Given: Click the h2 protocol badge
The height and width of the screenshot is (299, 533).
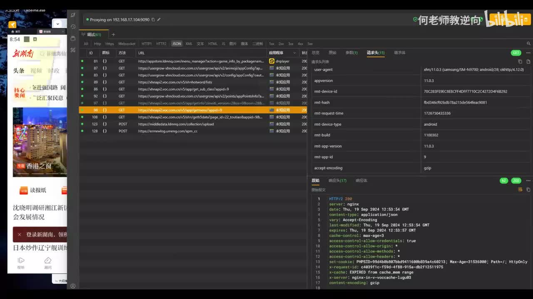Looking at the screenshot, I should click(504, 181).
